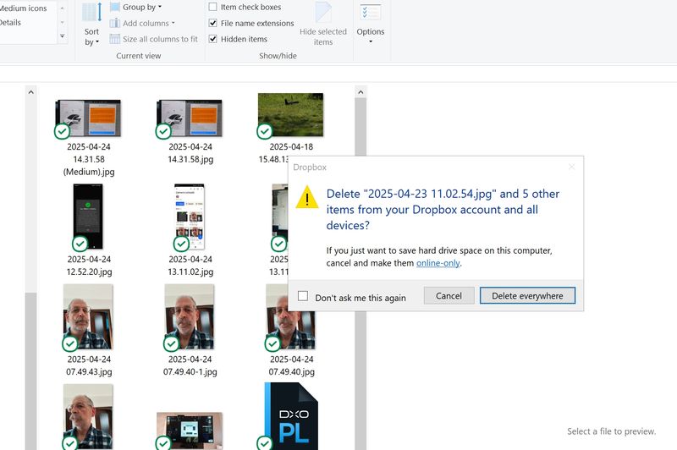
Task: Click Size all columns to fit icon
Action: (x=115, y=39)
